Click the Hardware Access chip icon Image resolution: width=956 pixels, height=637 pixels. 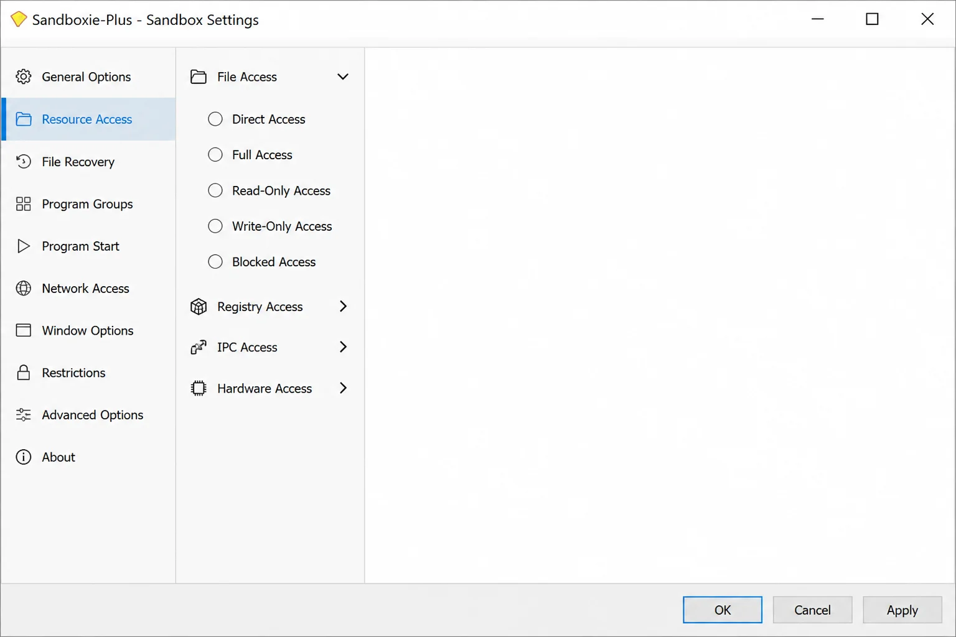pyautogui.click(x=199, y=388)
